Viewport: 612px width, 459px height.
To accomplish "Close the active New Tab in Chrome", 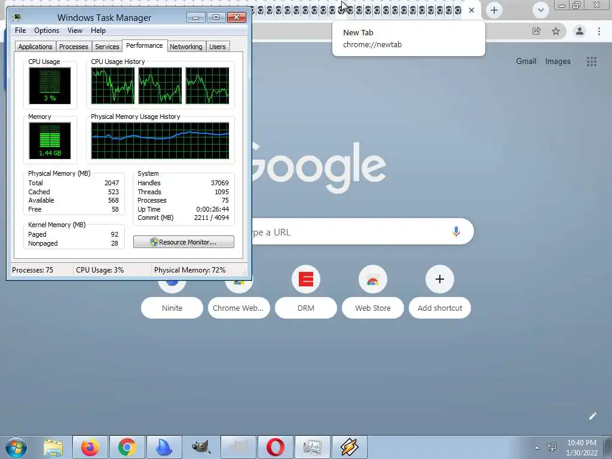I will (x=472, y=10).
